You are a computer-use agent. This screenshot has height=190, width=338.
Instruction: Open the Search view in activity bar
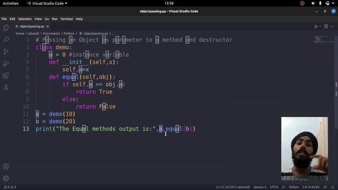click(x=6, y=40)
